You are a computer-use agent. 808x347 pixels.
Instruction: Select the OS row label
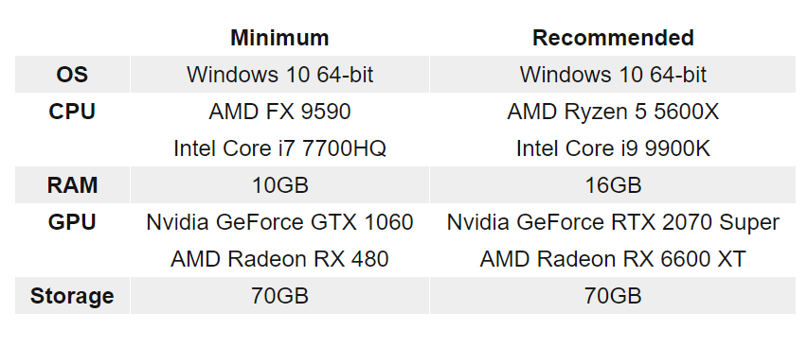(x=72, y=75)
